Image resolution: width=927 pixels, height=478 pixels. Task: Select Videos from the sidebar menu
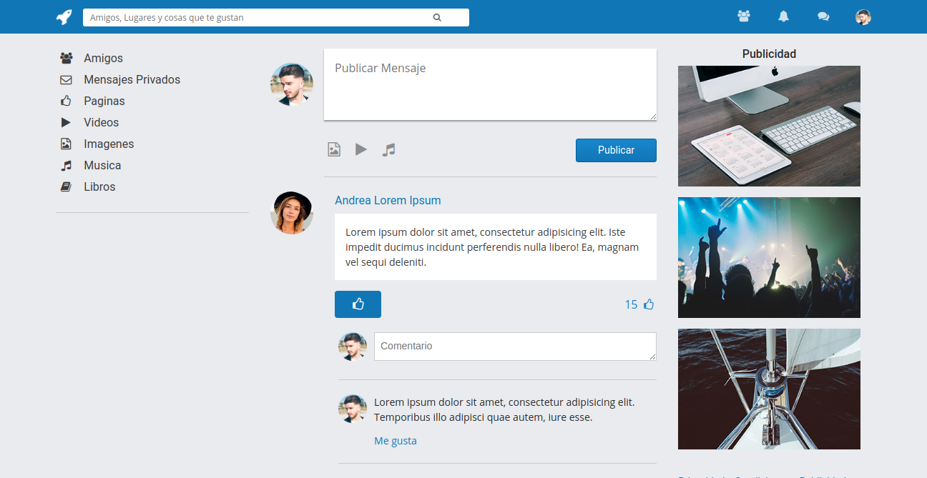coord(101,122)
